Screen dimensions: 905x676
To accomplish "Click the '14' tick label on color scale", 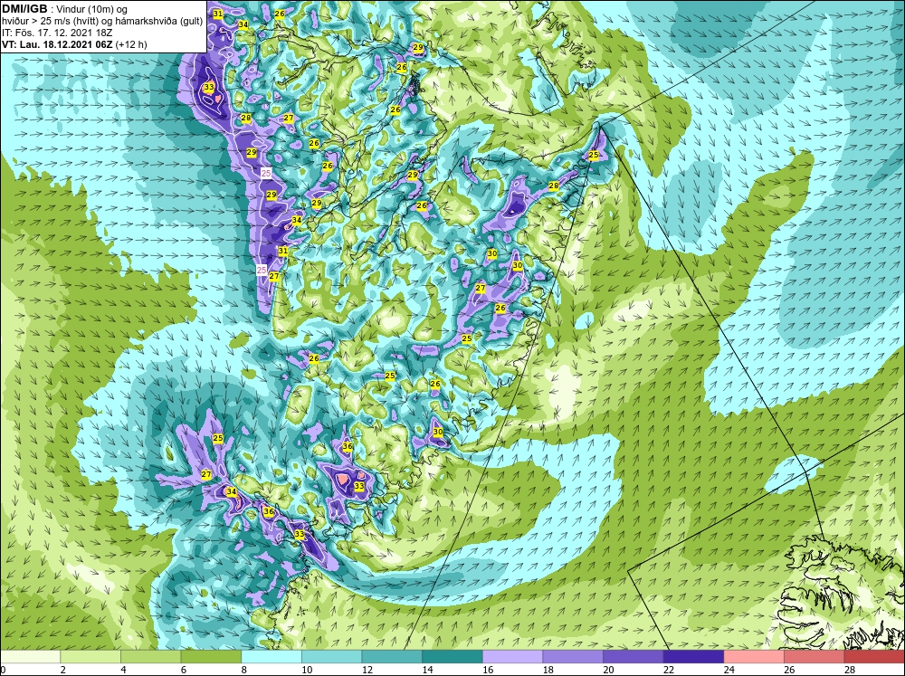I will coord(428,670).
